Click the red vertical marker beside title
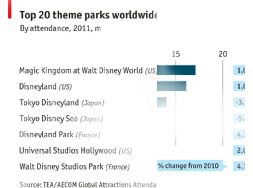 tap(10, 10)
